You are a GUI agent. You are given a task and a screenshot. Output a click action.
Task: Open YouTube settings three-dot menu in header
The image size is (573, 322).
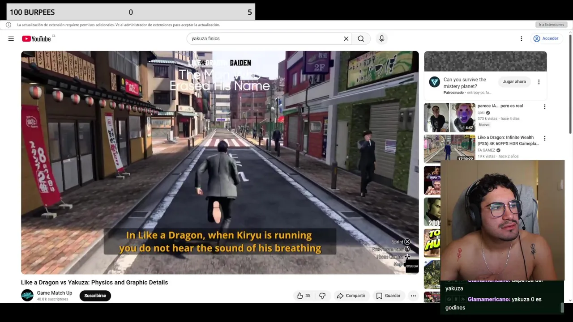[x=521, y=39]
